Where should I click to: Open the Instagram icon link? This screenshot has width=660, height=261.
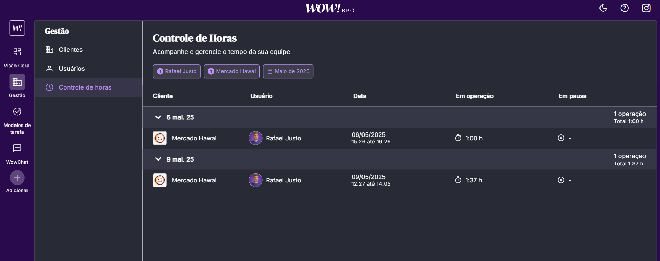646,8
